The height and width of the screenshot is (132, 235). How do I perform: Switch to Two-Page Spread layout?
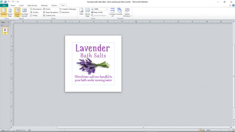click(24, 12)
